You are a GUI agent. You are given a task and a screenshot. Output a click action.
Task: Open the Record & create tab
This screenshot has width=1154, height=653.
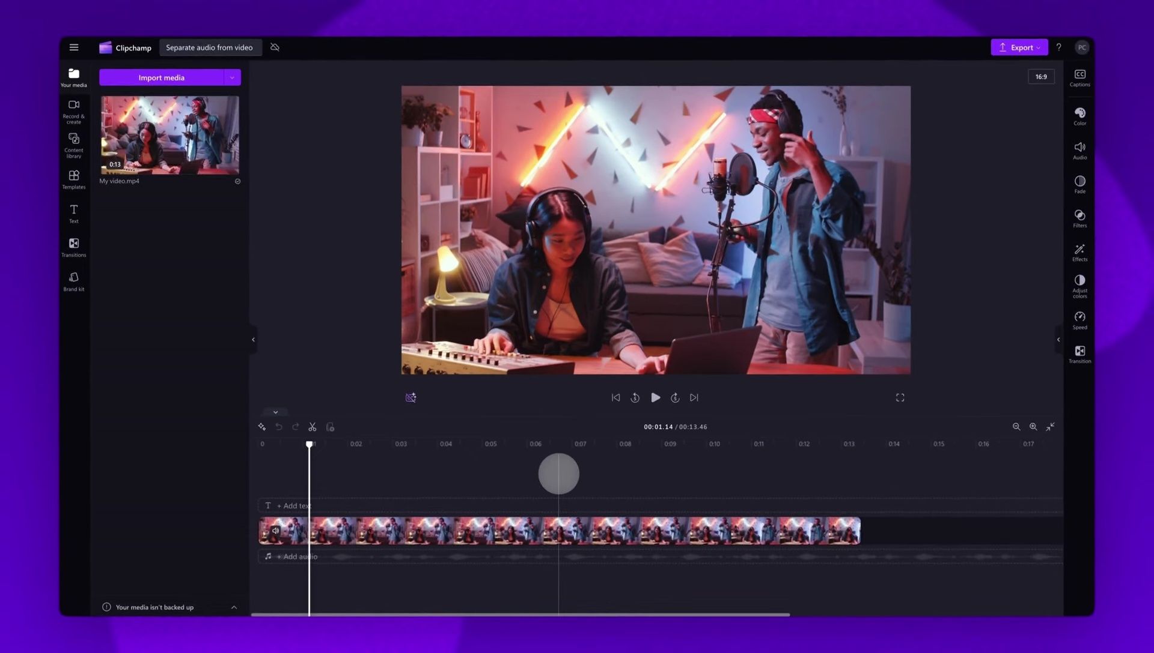tap(74, 112)
